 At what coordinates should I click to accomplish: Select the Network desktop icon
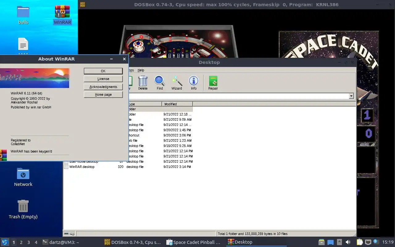coord(23,177)
